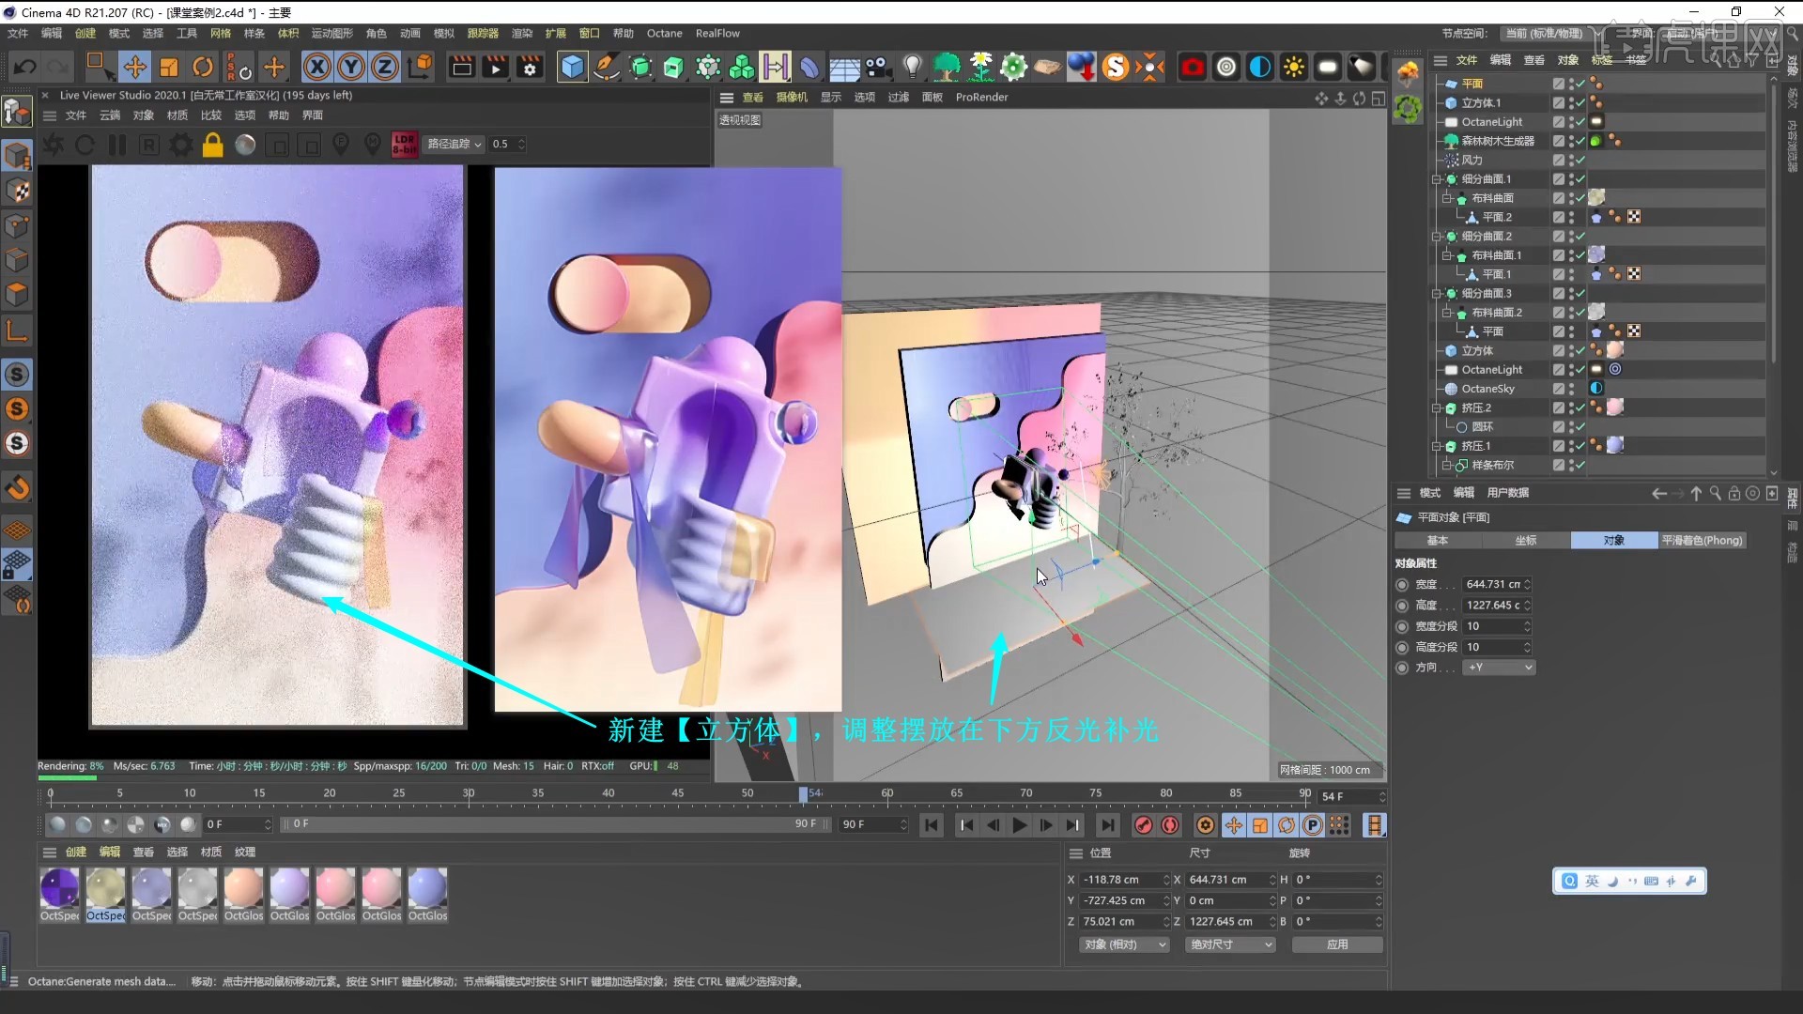Switch to the 坐标 attribute tab
1803x1014 pixels.
pyautogui.click(x=1526, y=541)
